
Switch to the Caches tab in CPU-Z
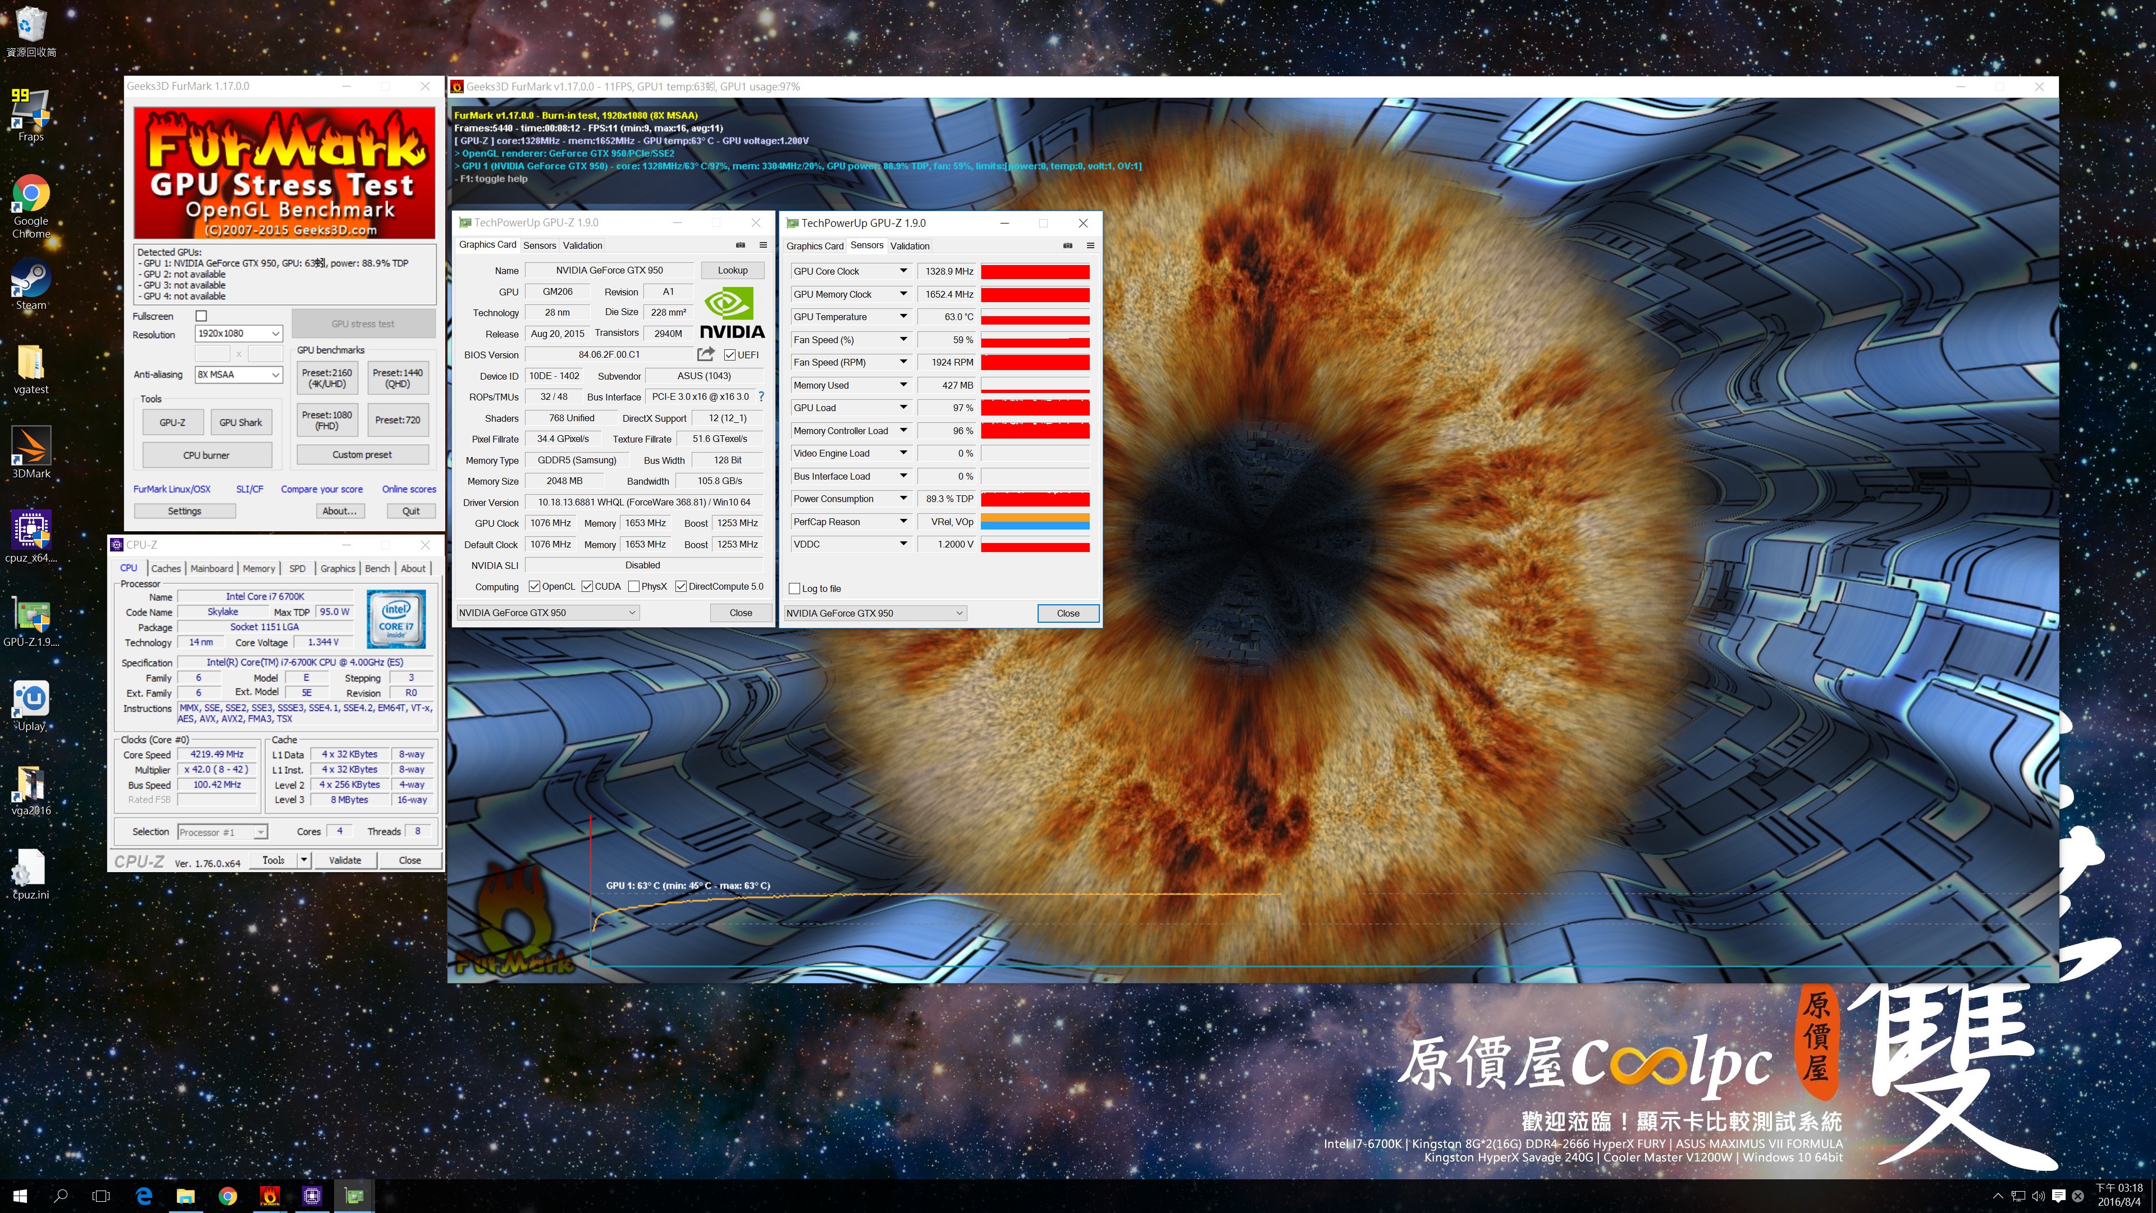tap(166, 568)
